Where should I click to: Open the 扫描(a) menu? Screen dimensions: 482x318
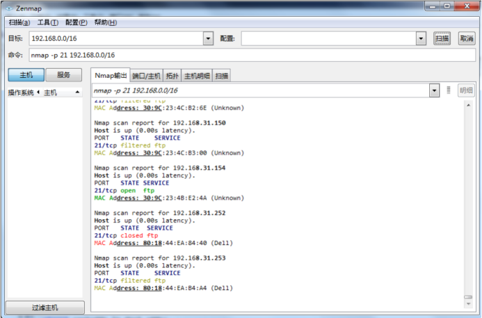click(19, 22)
